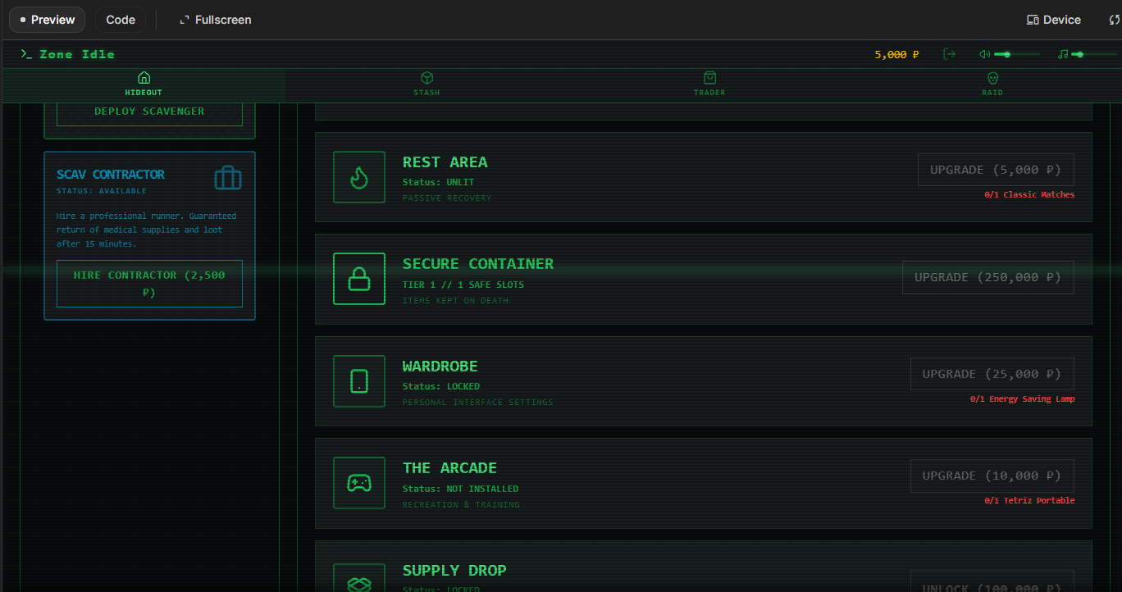Viewport: 1122px width, 592px height.
Task: Click Supply Drop Unlock button
Action: point(992,581)
